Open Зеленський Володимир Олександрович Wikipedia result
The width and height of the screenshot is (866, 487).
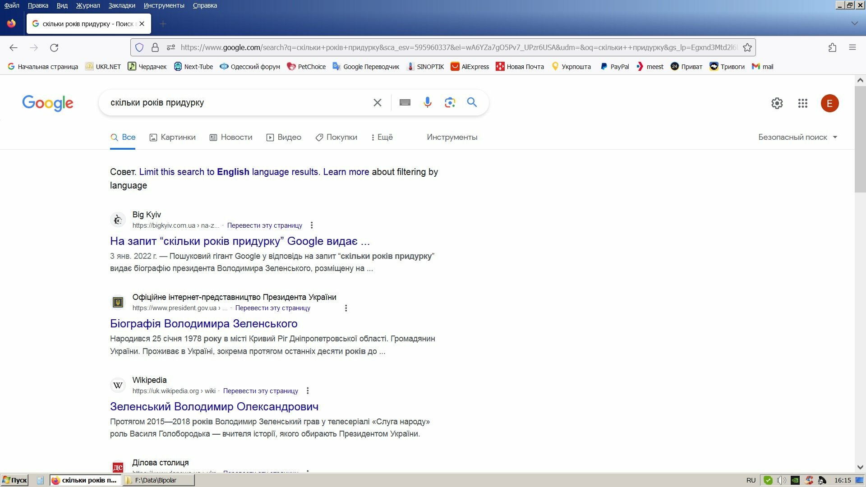(214, 406)
